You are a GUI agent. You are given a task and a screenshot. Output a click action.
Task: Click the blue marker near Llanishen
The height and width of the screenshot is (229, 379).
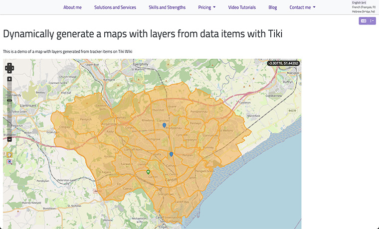[x=164, y=125]
